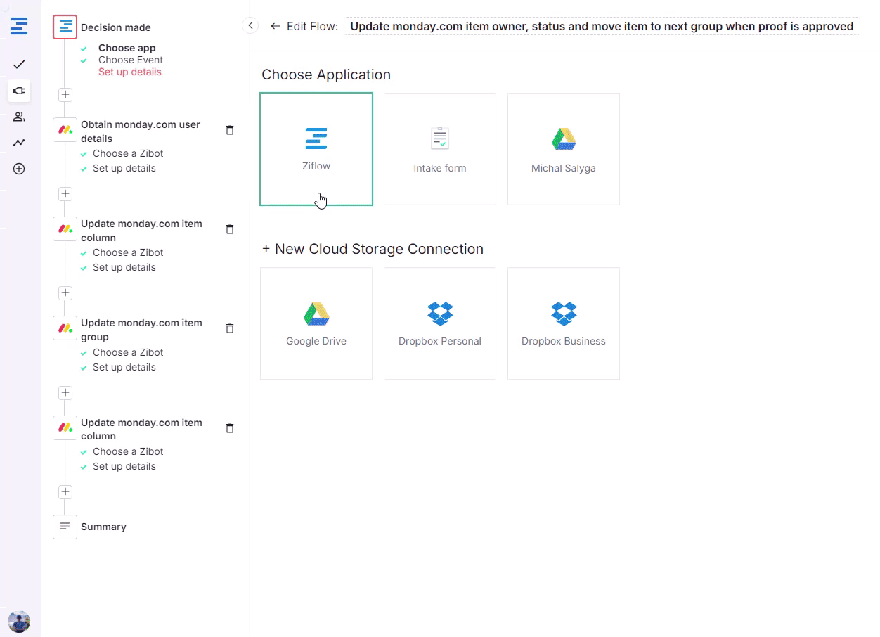This screenshot has width=880, height=637.
Task: Edit the flow name text field
Action: 602,27
